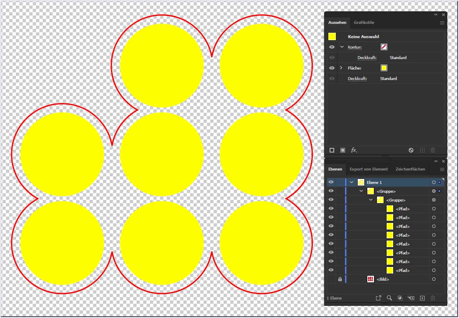
Task: Hide the Fläche attribute via its eye
Action: [x=332, y=68]
